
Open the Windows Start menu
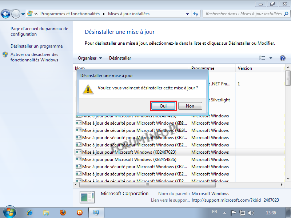pos(10,213)
